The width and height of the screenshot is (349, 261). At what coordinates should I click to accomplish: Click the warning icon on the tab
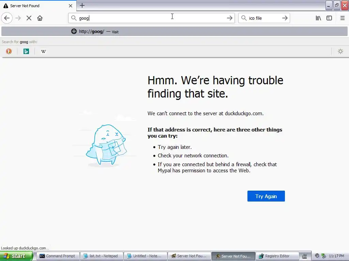coord(6,6)
